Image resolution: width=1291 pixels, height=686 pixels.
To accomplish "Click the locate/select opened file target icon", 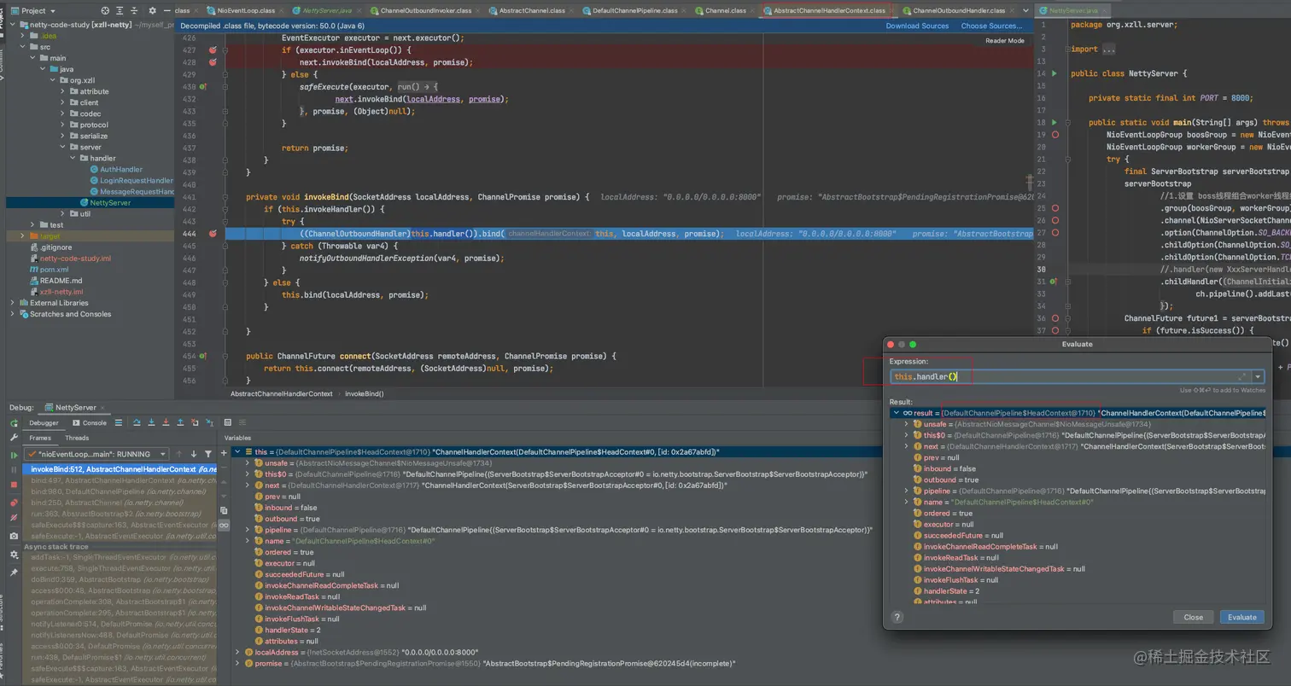I will (x=105, y=10).
